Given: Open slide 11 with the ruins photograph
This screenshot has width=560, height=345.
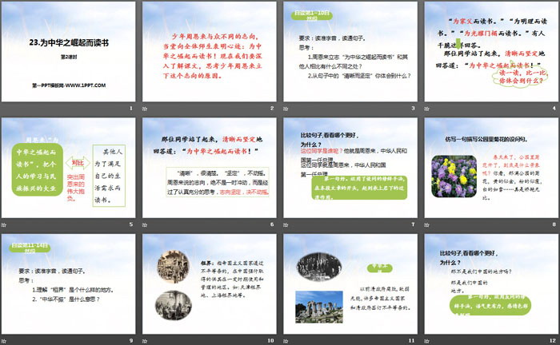Looking at the screenshot, I should click(350, 284).
